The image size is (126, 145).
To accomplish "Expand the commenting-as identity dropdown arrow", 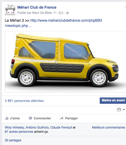I will (x=124, y=109).
